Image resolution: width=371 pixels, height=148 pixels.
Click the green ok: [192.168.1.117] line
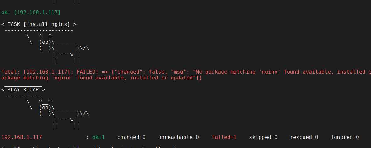[31, 12]
